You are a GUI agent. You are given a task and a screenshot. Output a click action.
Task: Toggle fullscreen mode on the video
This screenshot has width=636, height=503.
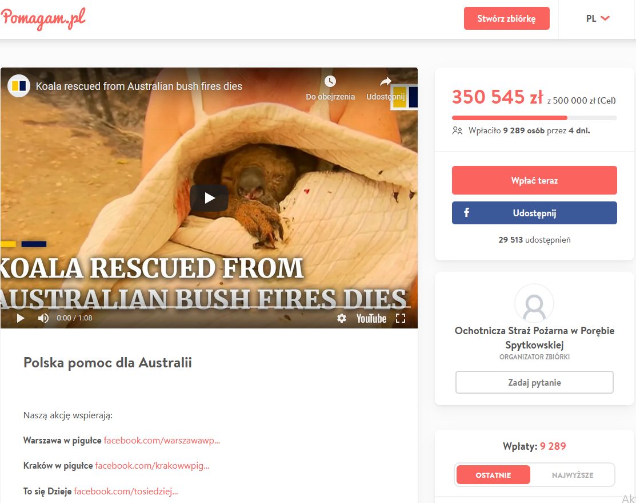[401, 318]
